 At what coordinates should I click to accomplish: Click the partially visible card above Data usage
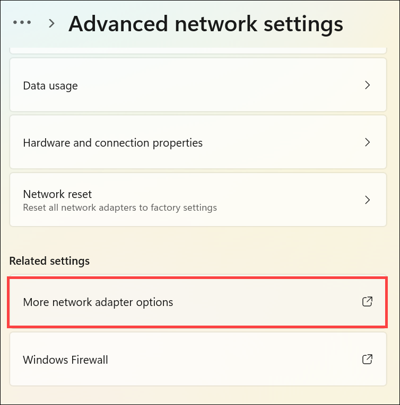(x=197, y=50)
